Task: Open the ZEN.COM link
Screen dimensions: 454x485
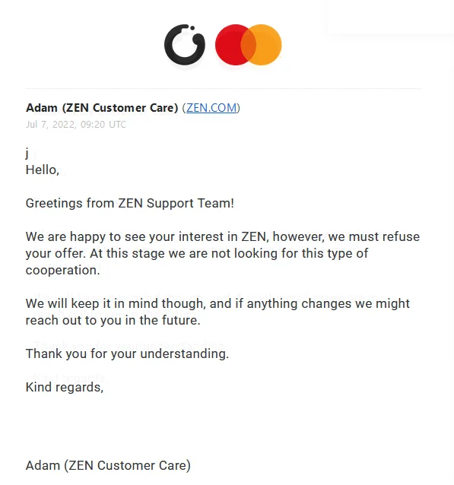Action: 211,108
